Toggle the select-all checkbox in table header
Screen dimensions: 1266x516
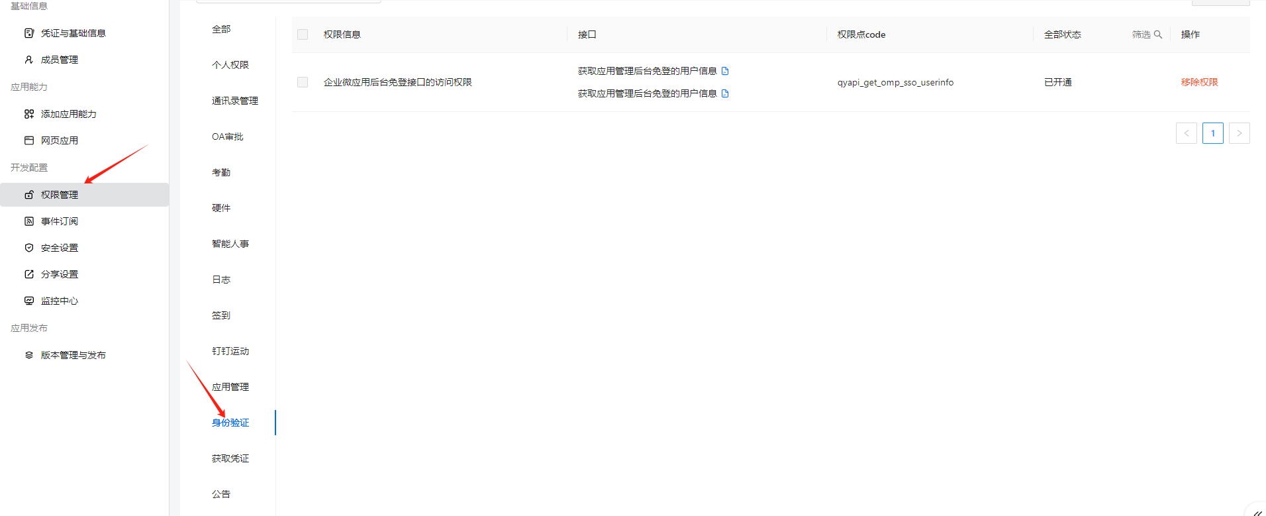(303, 34)
